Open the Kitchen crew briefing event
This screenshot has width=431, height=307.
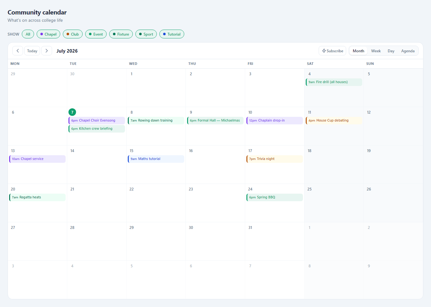point(97,128)
